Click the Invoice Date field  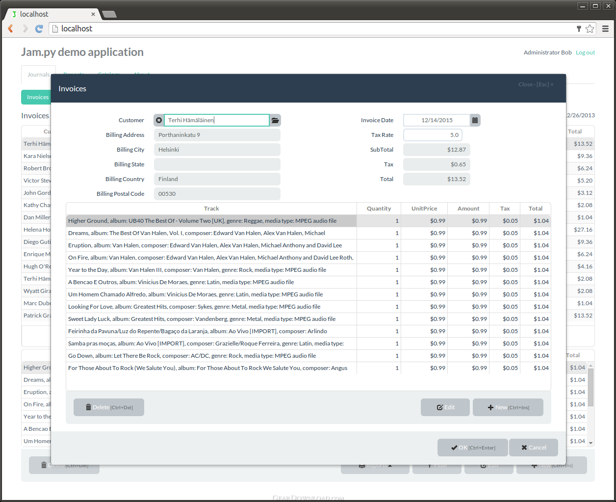pos(436,120)
